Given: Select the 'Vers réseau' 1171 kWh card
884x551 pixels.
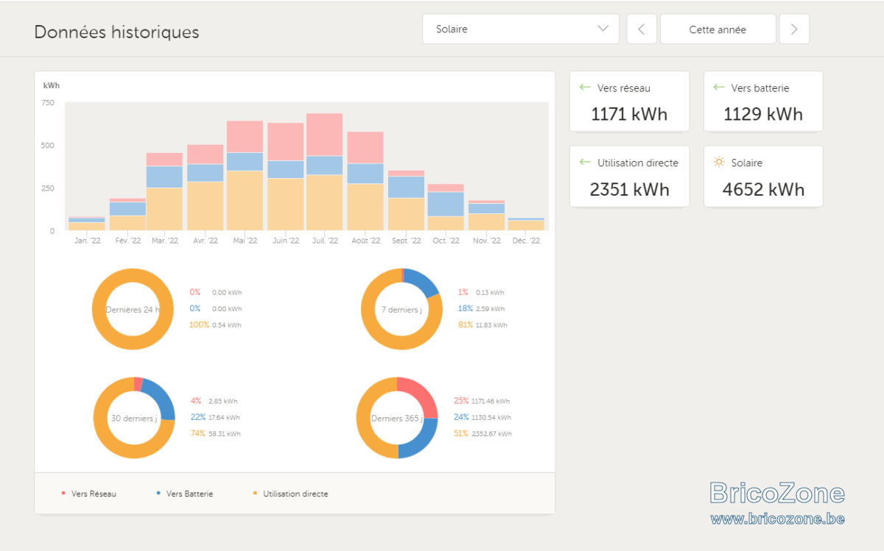Looking at the screenshot, I should tap(630, 102).
